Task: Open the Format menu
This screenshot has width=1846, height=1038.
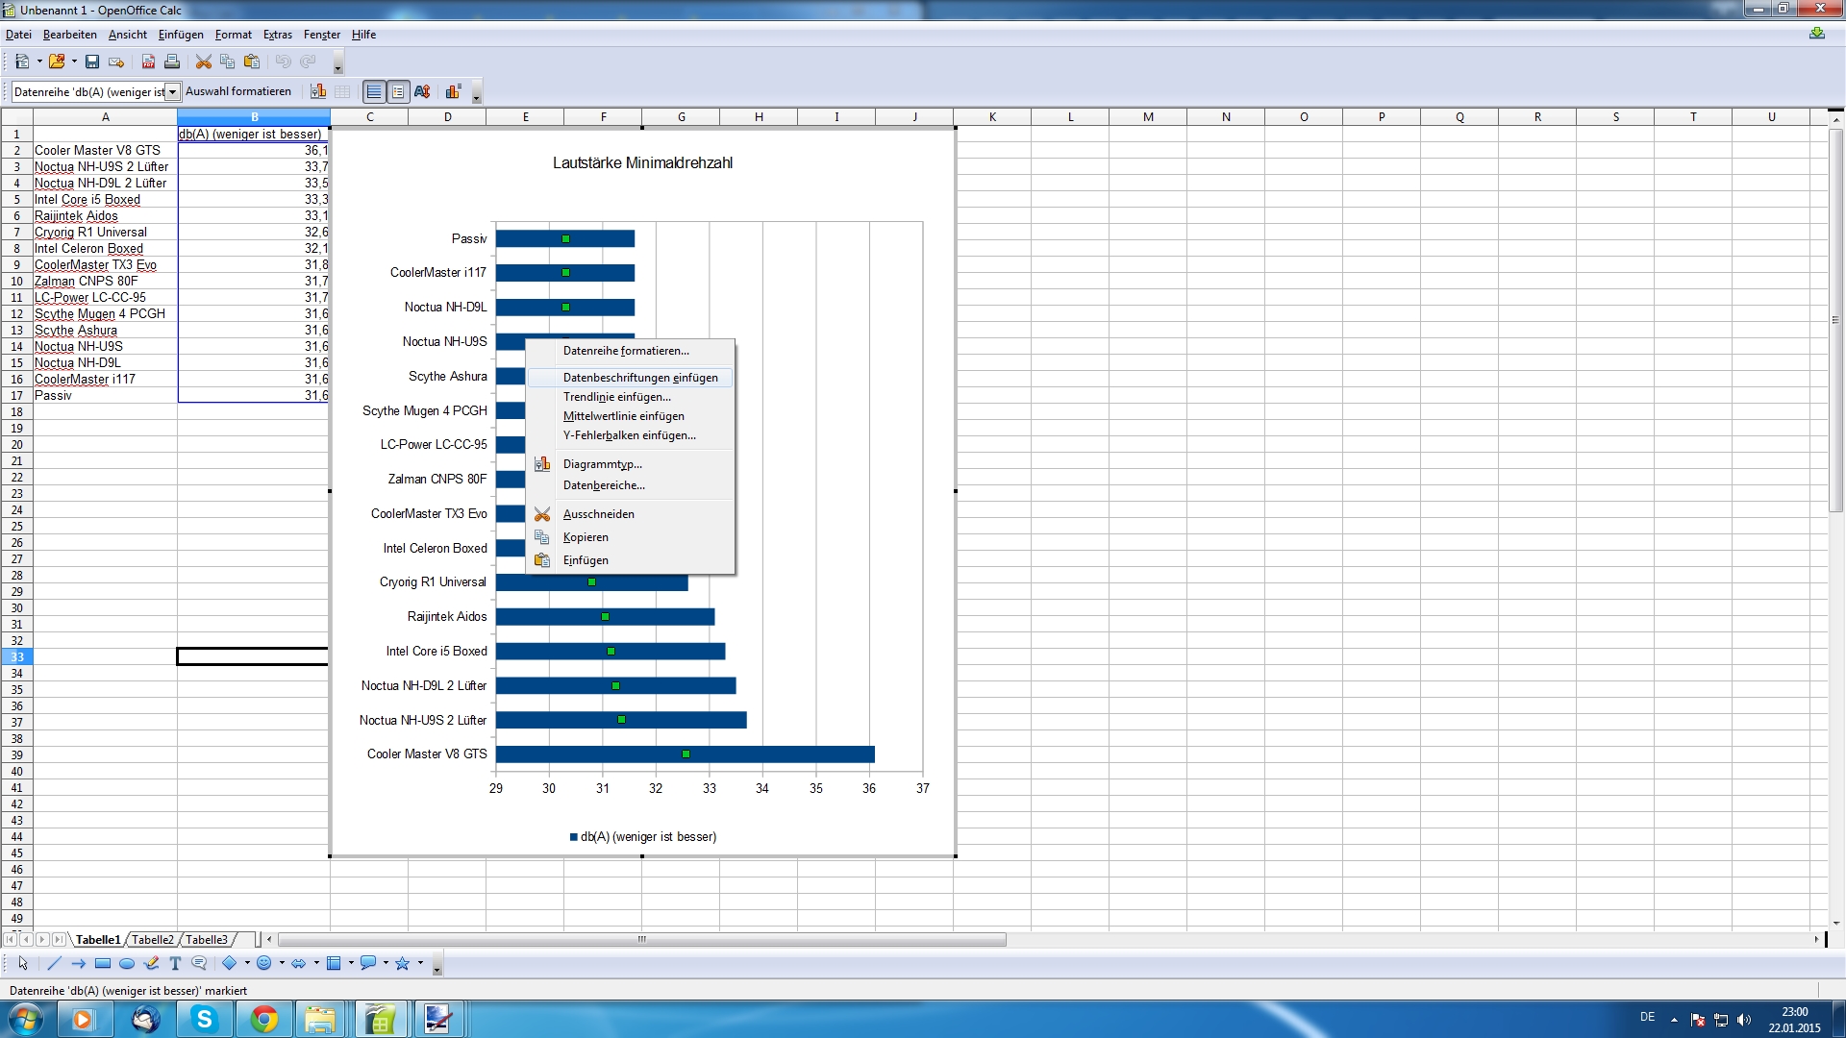Action: coord(234,35)
